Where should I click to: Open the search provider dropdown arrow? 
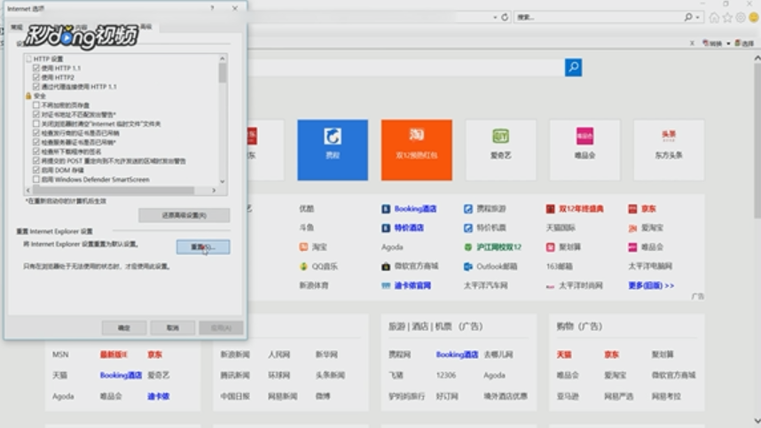698,18
